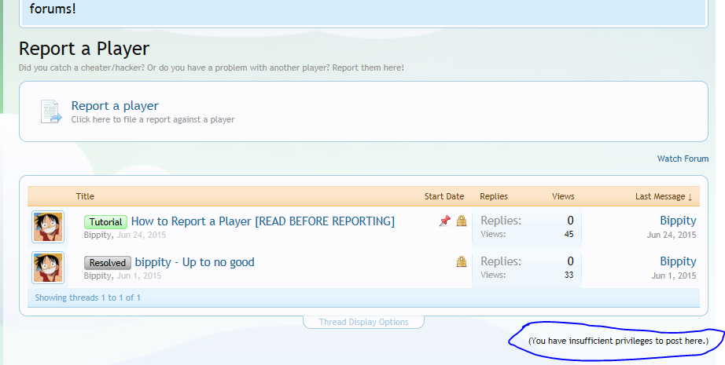Sort threads by Replies column
This screenshot has width=725, height=365.
pyautogui.click(x=494, y=196)
